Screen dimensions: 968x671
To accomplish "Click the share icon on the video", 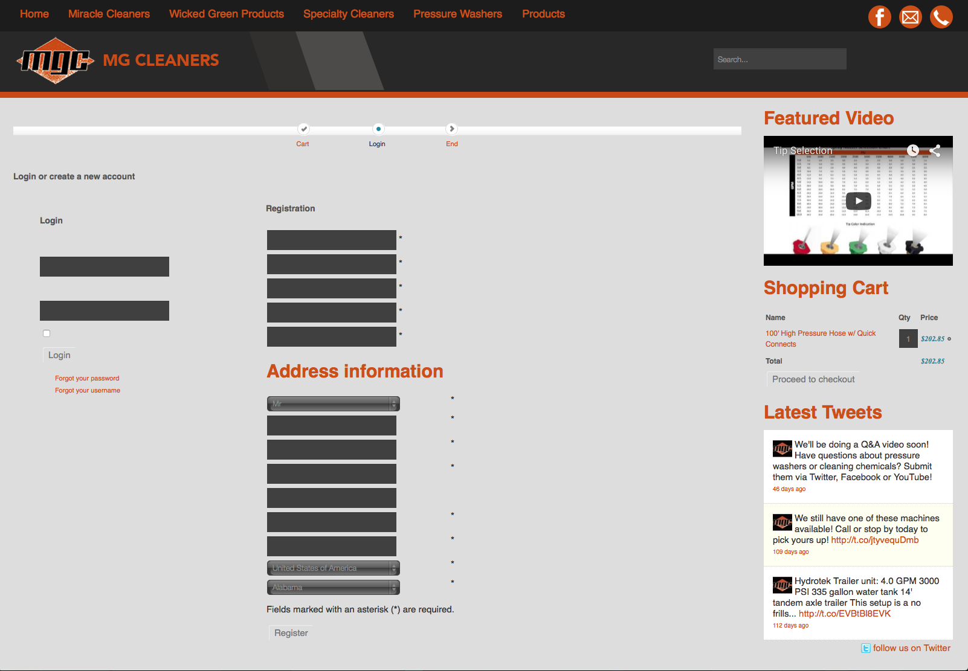I will click(935, 150).
